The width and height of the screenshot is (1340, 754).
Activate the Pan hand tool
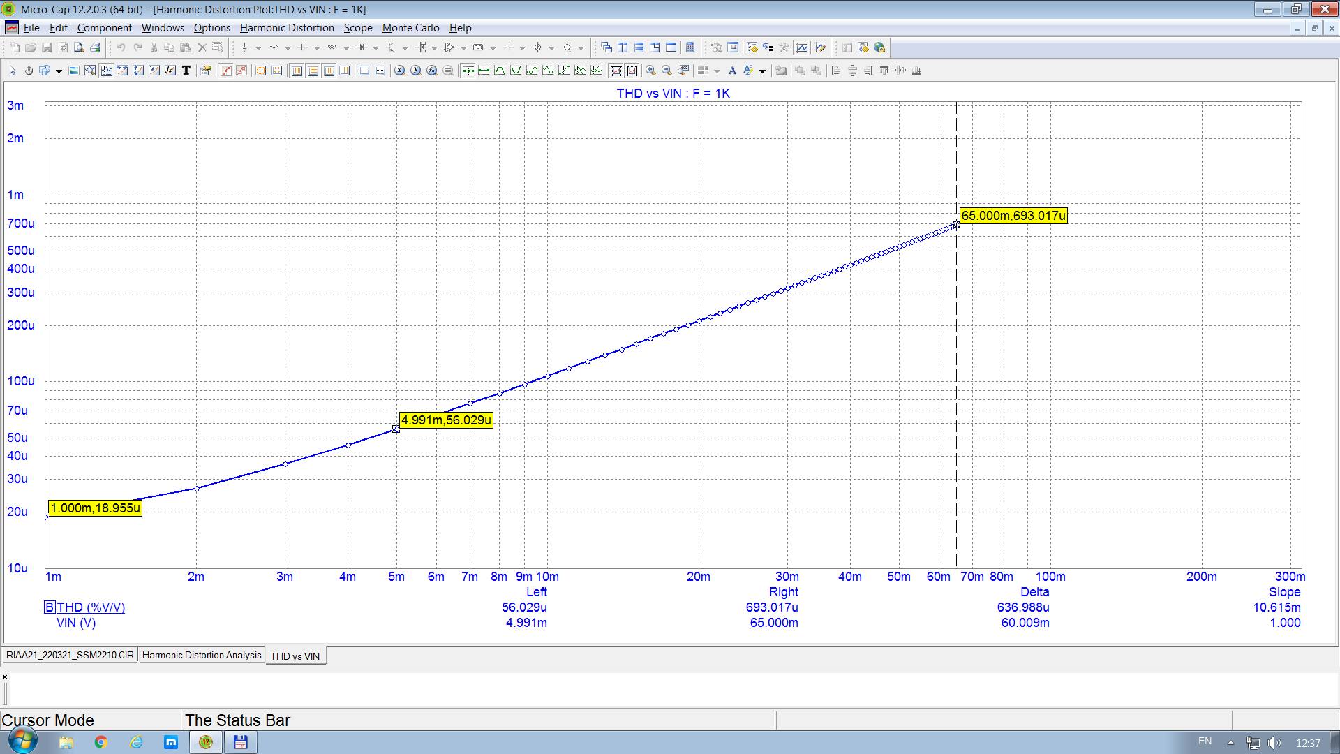click(29, 71)
